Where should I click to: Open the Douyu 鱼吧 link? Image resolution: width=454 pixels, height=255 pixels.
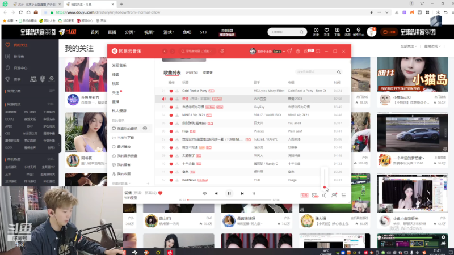[x=187, y=32]
